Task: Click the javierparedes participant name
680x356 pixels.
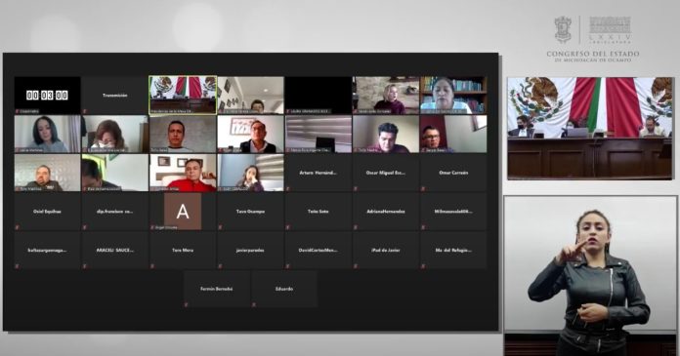Action: pos(250,250)
